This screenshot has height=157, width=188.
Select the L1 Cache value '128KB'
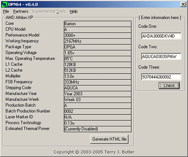pyautogui.click(x=98, y=65)
